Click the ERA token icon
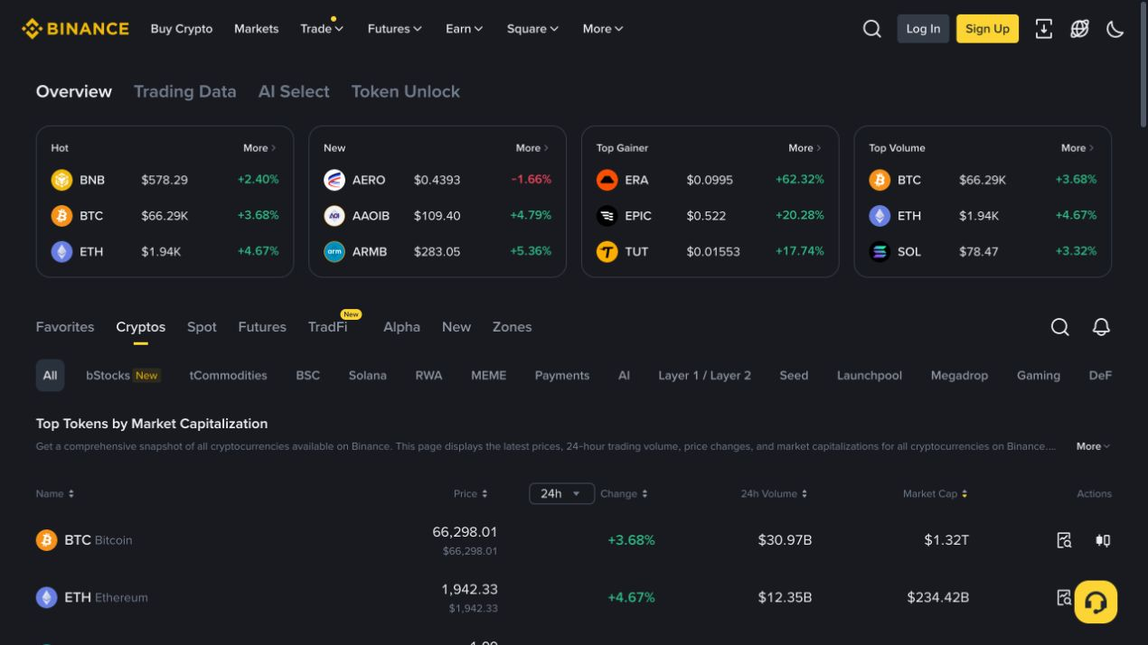This screenshot has width=1148, height=645. coord(607,180)
